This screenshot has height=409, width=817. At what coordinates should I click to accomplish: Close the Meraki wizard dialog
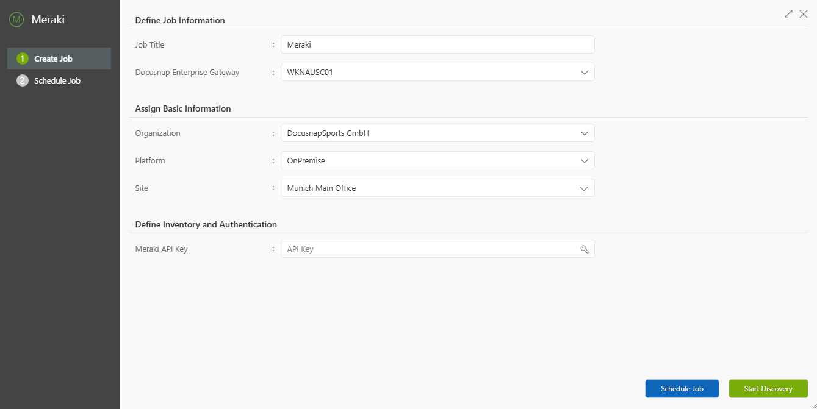pyautogui.click(x=804, y=14)
